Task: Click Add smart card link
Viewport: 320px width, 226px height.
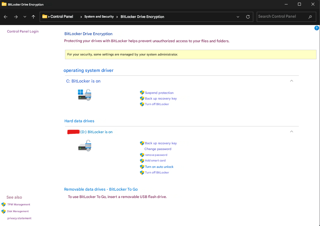Action: (155, 161)
